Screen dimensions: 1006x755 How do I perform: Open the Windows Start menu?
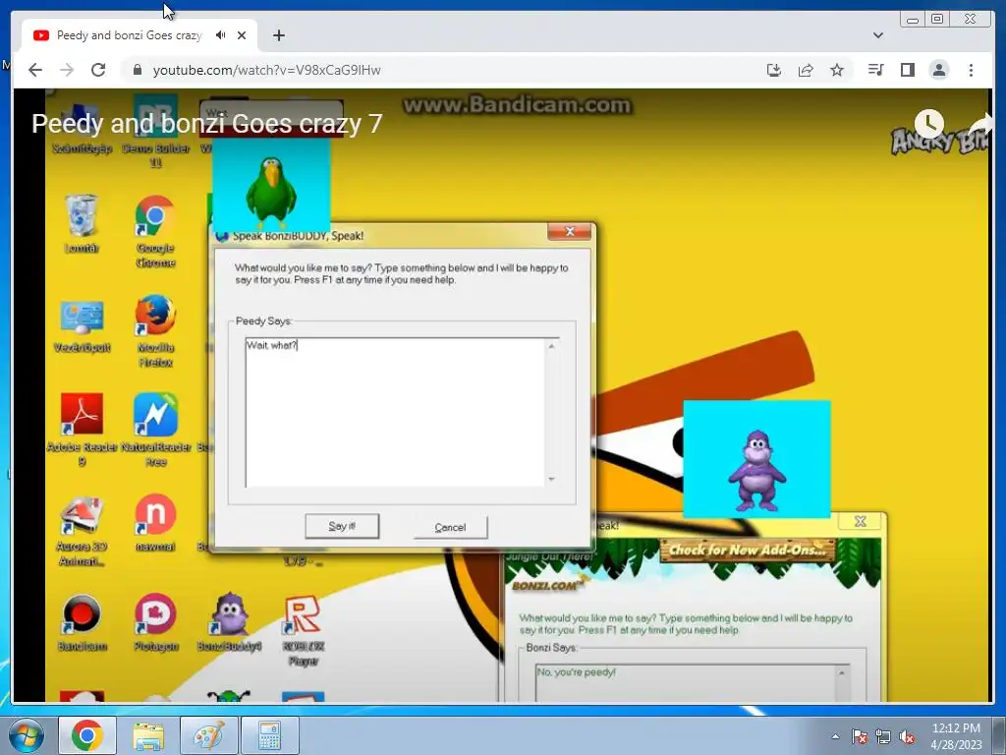click(x=26, y=735)
